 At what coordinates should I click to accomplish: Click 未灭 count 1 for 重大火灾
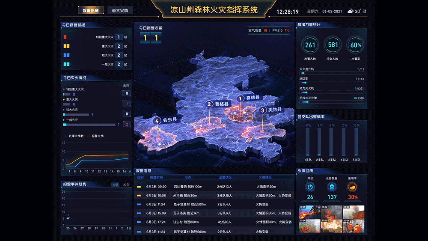pos(127,104)
